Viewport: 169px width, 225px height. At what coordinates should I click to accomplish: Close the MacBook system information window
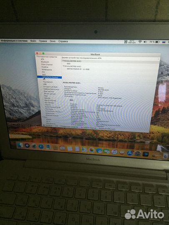coord(37,53)
